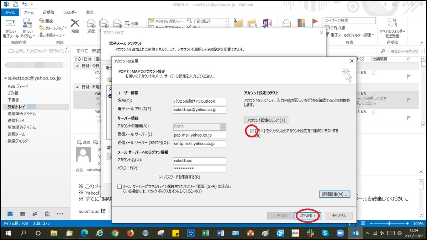Click the New Email (新しい電子メール) icon
427x240 pixels.
point(11,24)
